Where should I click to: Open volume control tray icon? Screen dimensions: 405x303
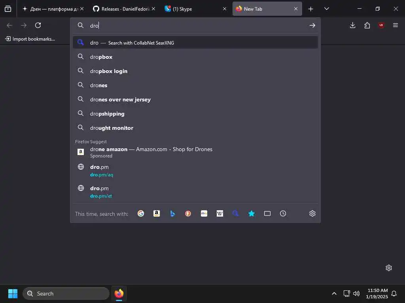point(356,294)
